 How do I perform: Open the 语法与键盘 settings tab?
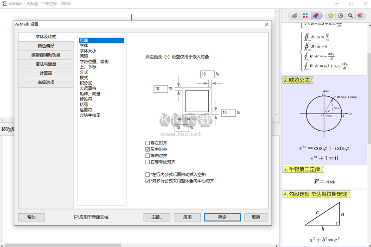46,64
